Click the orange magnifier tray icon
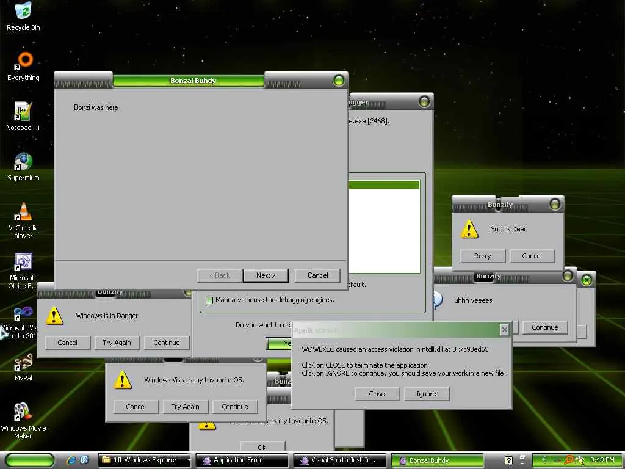Screen dimensions: 625x469 (x=569, y=460)
